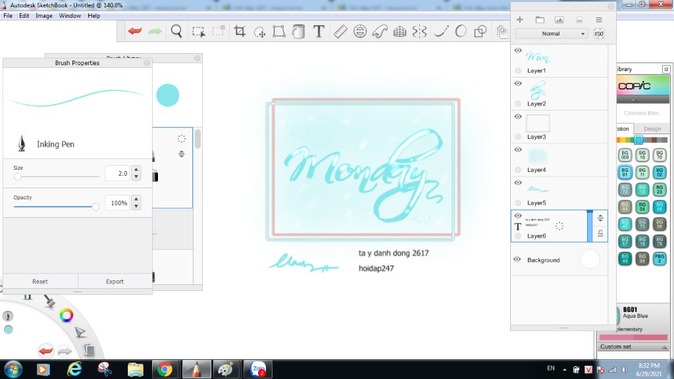
Task: Decrease brush Size with down arrow
Action: [136, 176]
